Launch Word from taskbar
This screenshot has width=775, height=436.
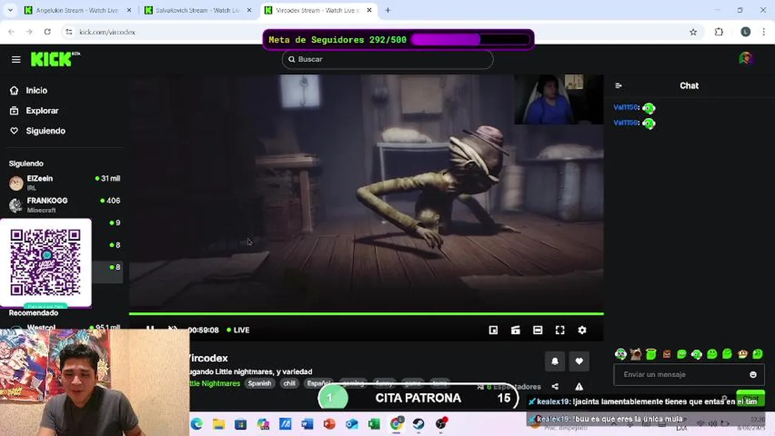coord(307,424)
